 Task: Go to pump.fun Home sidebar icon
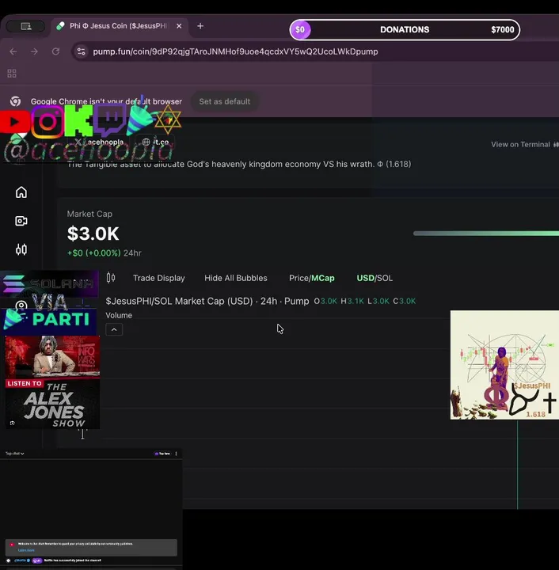pyautogui.click(x=21, y=192)
